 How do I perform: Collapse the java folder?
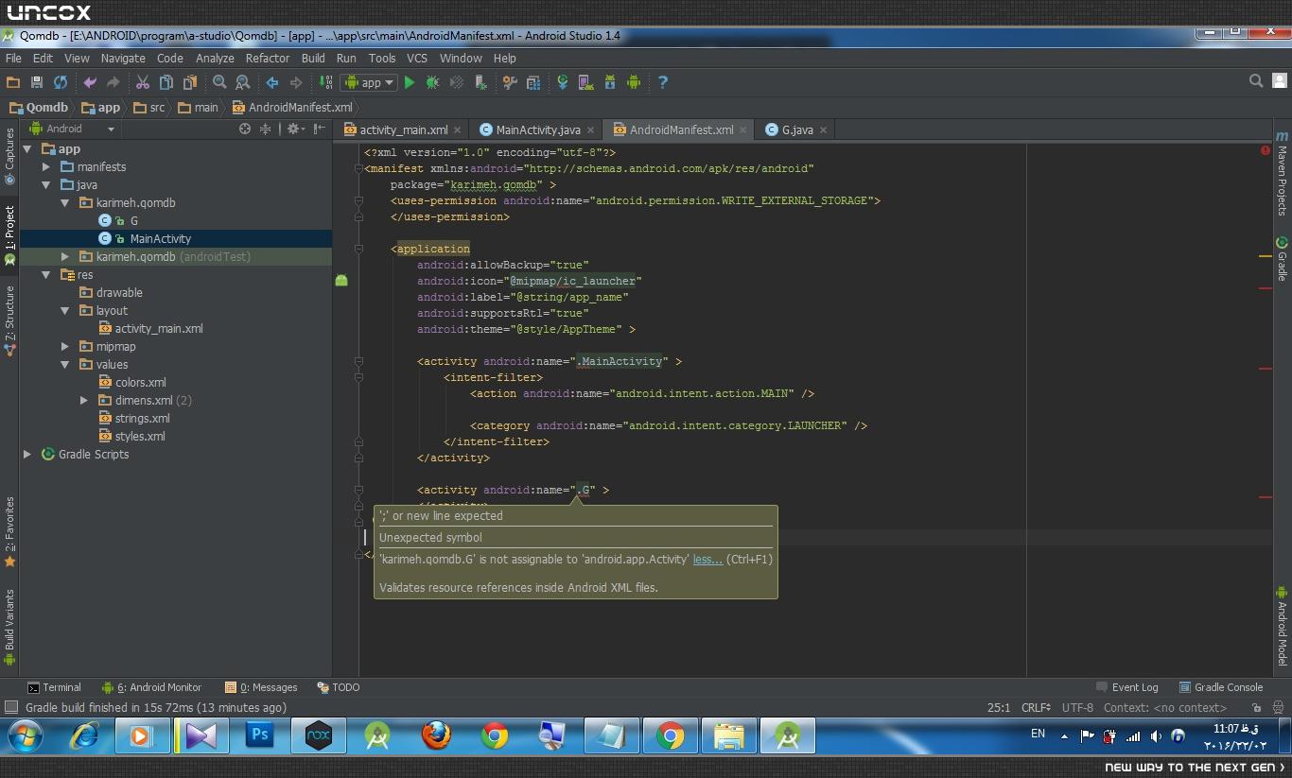point(46,185)
